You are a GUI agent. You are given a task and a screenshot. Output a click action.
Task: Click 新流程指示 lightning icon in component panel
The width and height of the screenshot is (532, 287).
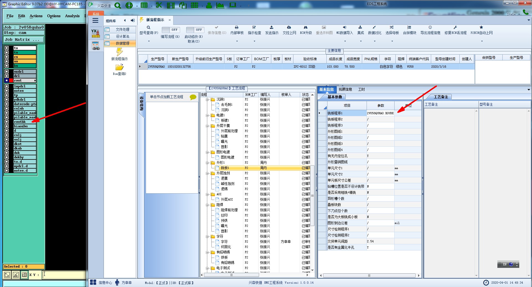[119, 52]
